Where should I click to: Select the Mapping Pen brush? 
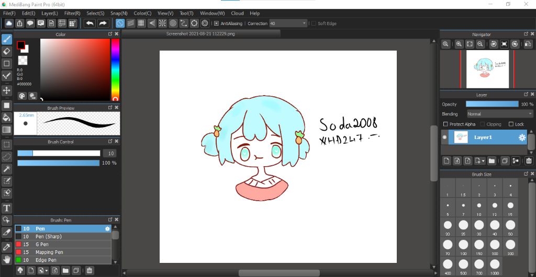(x=63, y=252)
